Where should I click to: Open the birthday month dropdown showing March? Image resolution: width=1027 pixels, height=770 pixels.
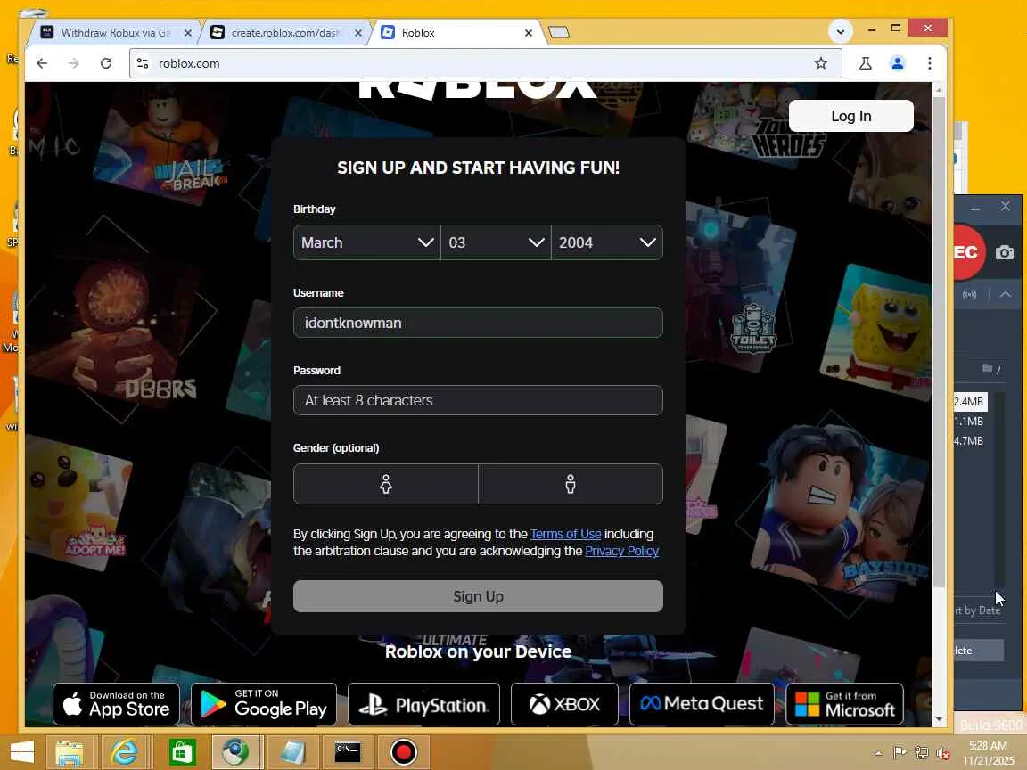[x=366, y=242]
